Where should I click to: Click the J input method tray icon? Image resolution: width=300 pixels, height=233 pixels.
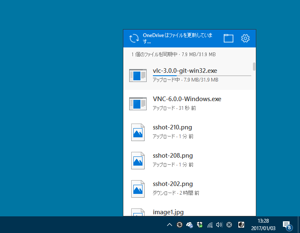(241, 225)
